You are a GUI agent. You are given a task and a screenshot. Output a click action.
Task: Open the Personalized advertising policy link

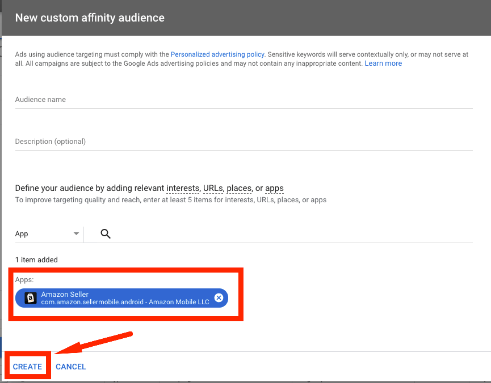click(217, 54)
